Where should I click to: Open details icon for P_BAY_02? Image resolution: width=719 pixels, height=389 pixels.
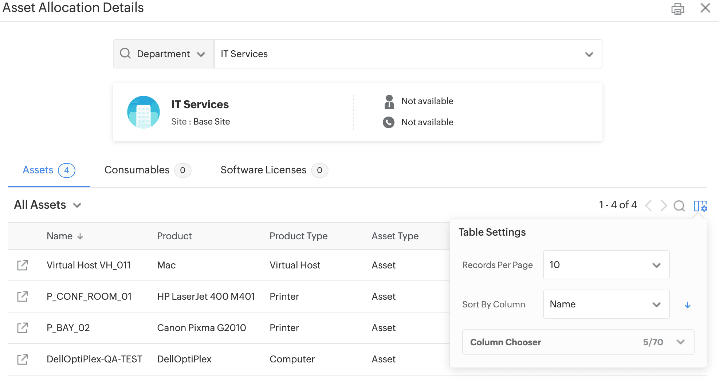pos(23,328)
